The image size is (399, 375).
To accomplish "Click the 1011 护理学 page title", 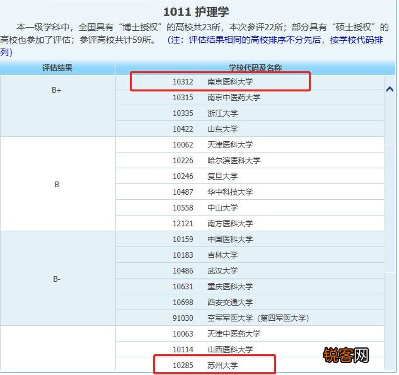I will [x=195, y=12].
